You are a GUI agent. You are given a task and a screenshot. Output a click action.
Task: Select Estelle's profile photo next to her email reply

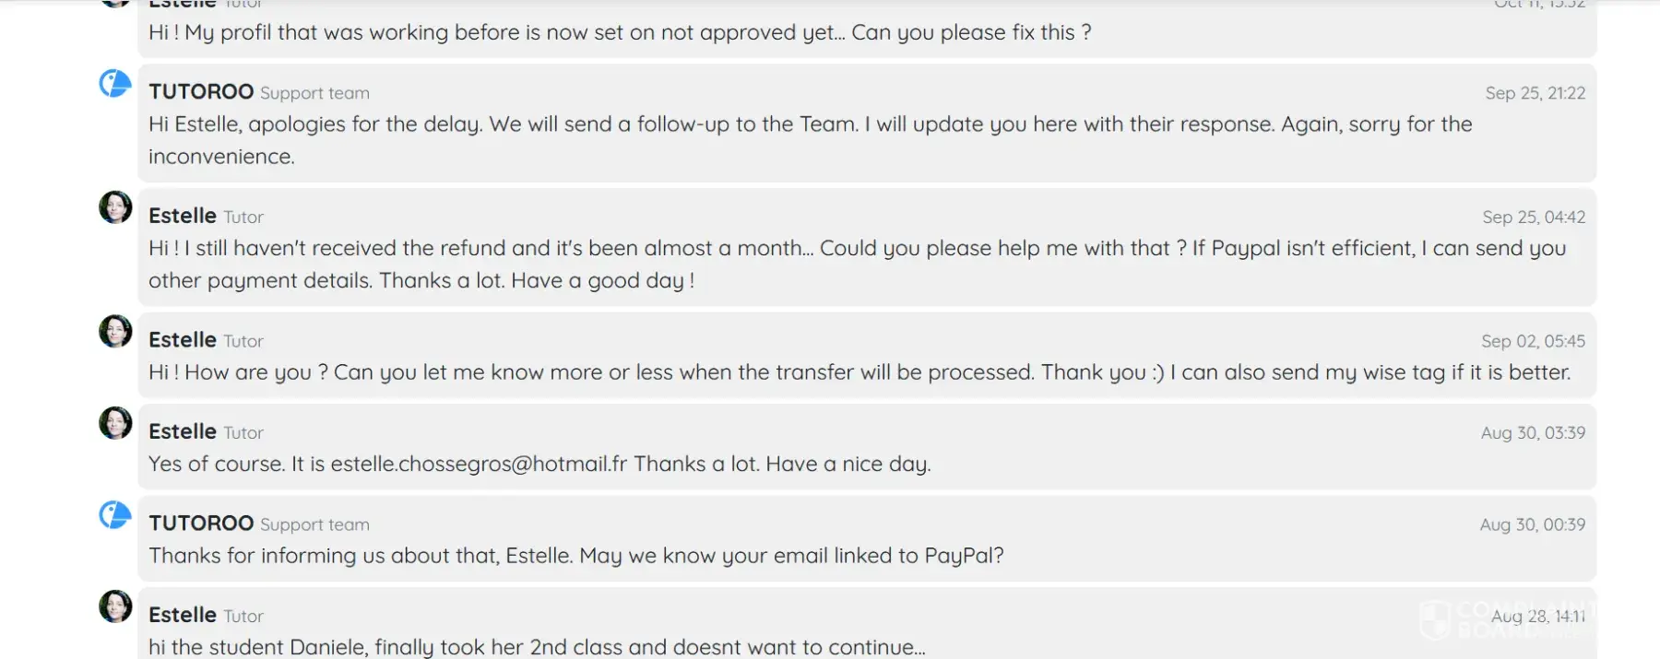(115, 423)
